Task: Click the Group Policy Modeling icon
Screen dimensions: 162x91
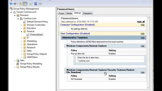Action: pyautogui.click(x=18, y=64)
